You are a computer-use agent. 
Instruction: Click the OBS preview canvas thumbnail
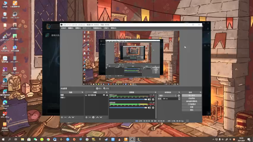tap(131, 58)
